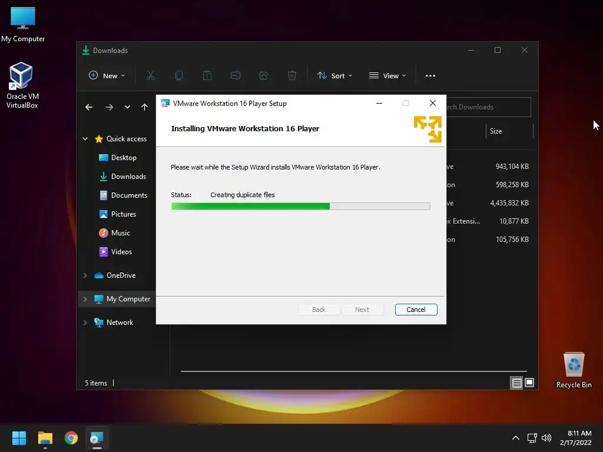Open File Explorer from taskbar
This screenshot has width=603, height=452.
pos(45,438)
